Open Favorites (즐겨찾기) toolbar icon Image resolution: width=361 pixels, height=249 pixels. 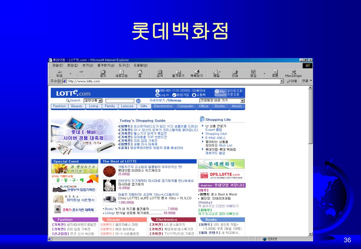(x=178, y=74)
